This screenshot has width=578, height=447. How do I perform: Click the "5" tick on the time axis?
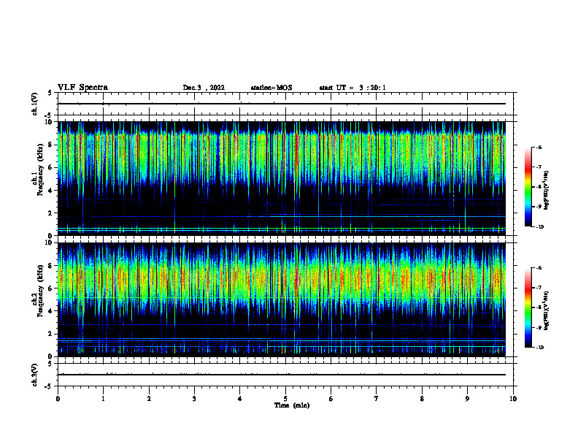coord(285,399)
